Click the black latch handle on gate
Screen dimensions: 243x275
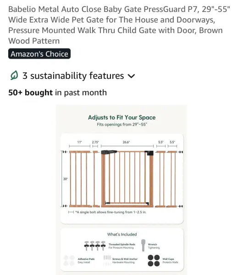pos(109,152)
